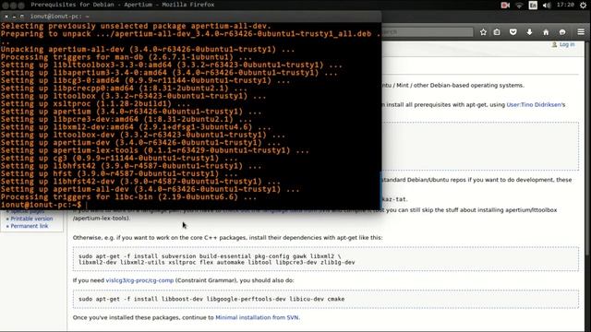Image resolution: width=591 pixels, height=332 pixels.
Task: Open the chat bubble icon in Firefox toolbar
Action: (x=562, y=32)
